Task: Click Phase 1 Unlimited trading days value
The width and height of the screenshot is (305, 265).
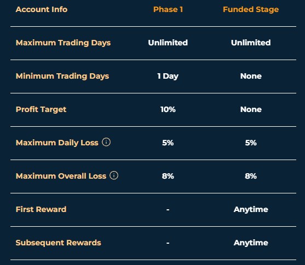Action: click(x=168, y=43)
